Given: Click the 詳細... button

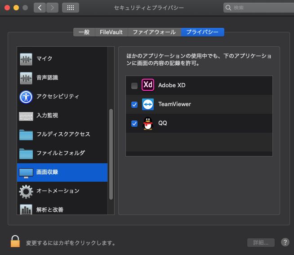Looking at the screenshot, I should (x=261, y=242).
